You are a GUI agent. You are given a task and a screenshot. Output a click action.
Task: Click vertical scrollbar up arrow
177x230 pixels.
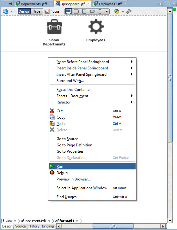coord(170,11)
